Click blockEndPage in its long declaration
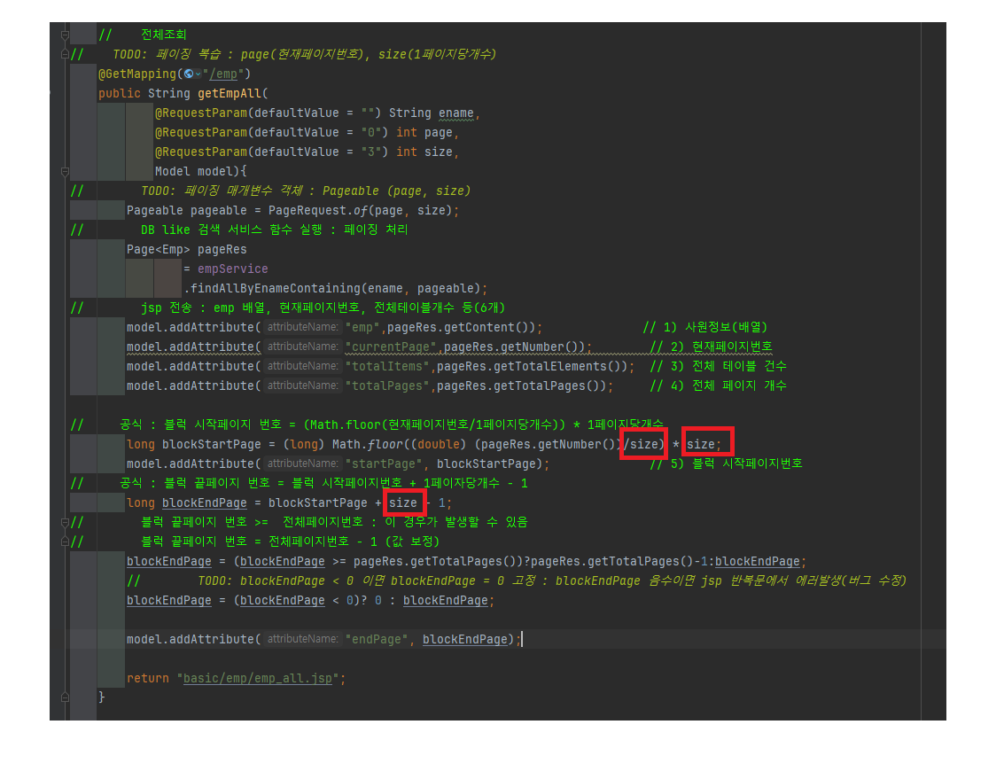Screen dimensions: 1004x779 [x=205, y=502]
